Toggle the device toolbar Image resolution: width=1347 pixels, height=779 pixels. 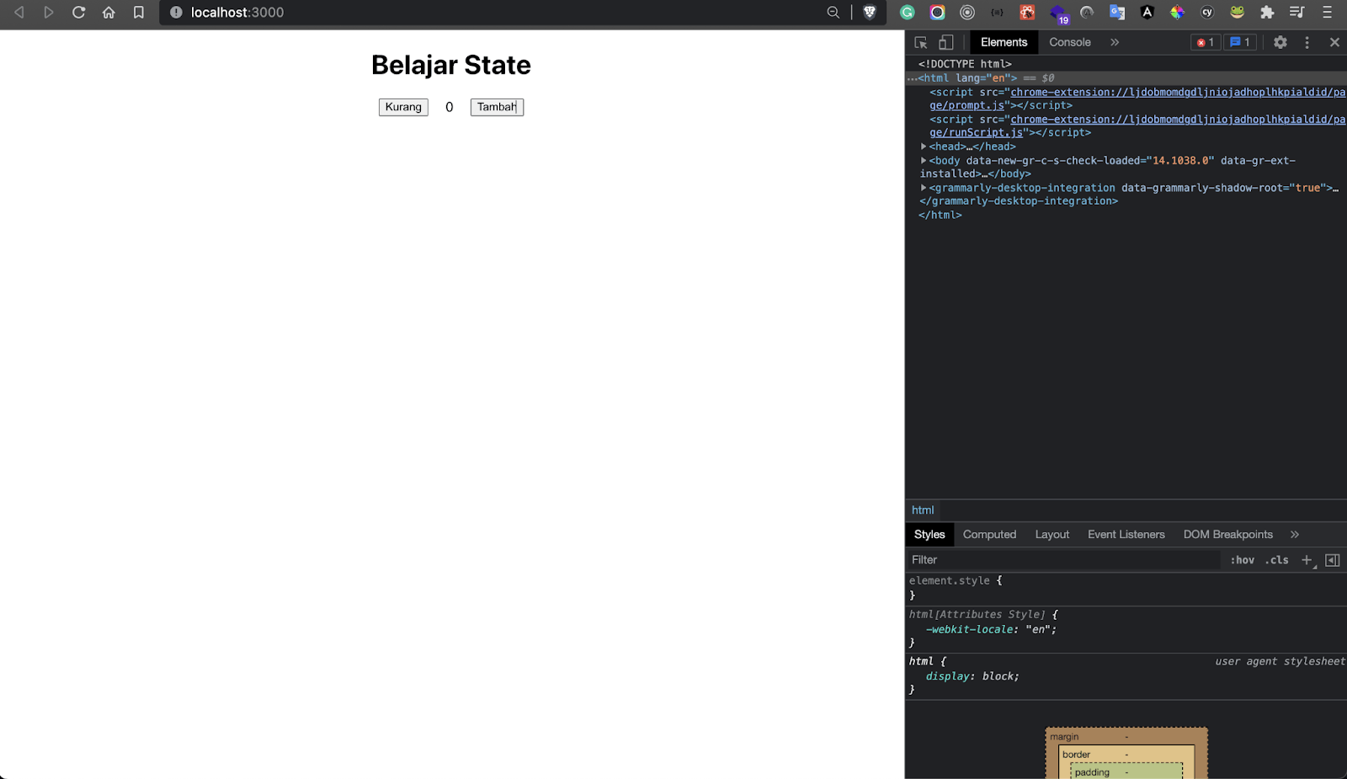pyautogui.click(x=946, y=42)
